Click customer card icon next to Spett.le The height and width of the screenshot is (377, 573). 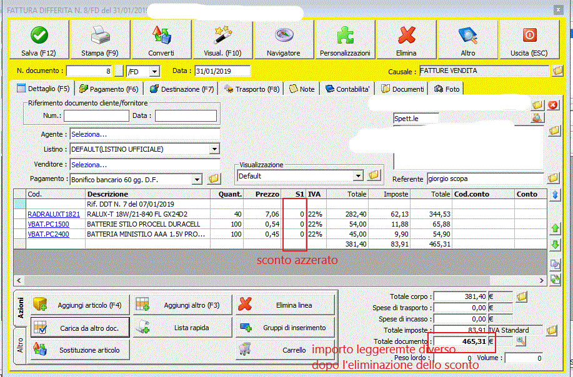[x=537, y=118]
